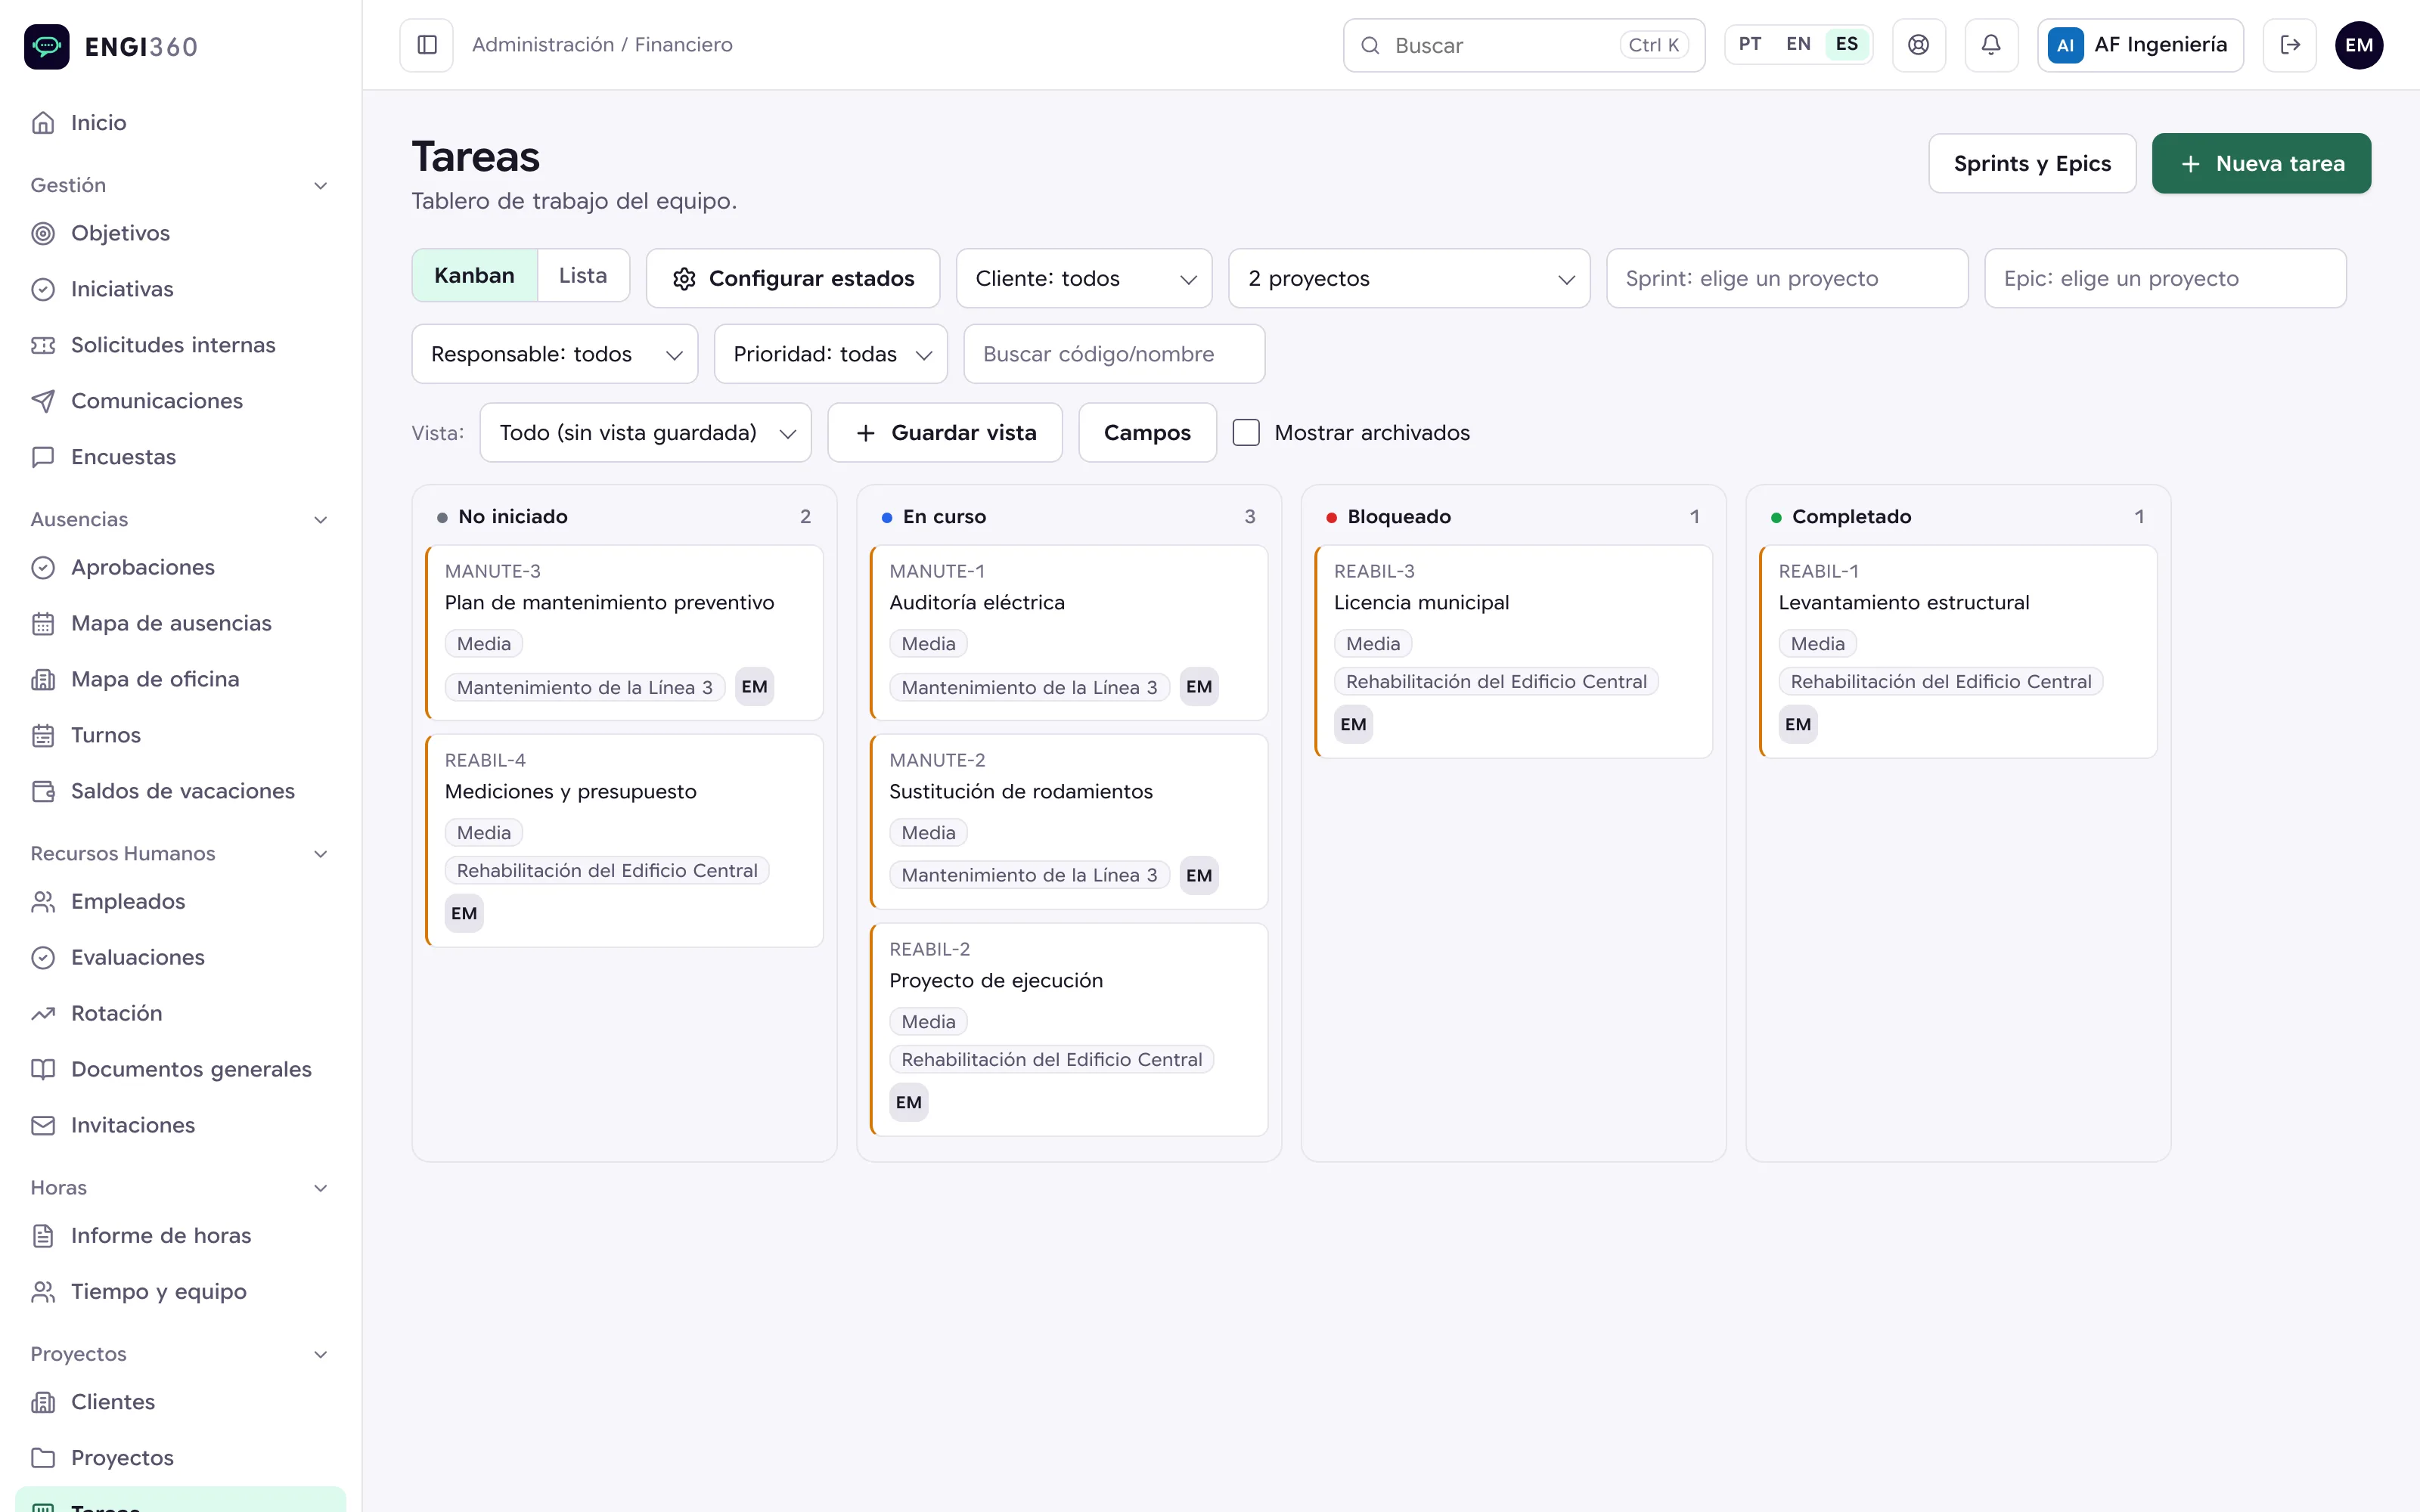Open the REABIL-3 Licencia municipal card

tap(1514, 652)
